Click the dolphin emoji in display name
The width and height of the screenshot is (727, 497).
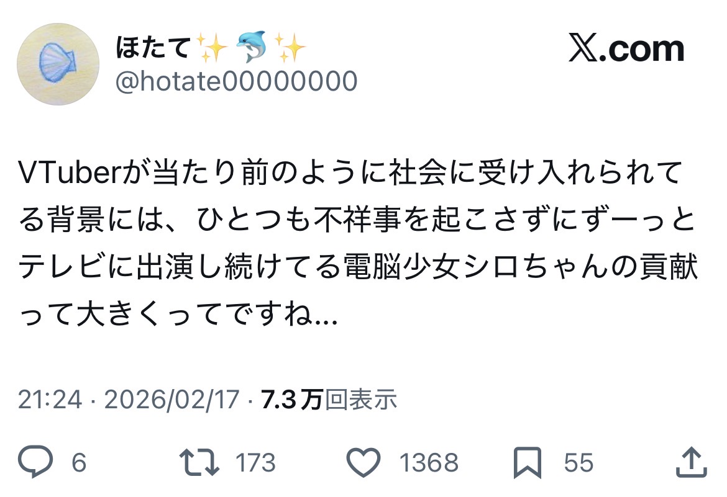pyautogui.click(x=251, y=47)
